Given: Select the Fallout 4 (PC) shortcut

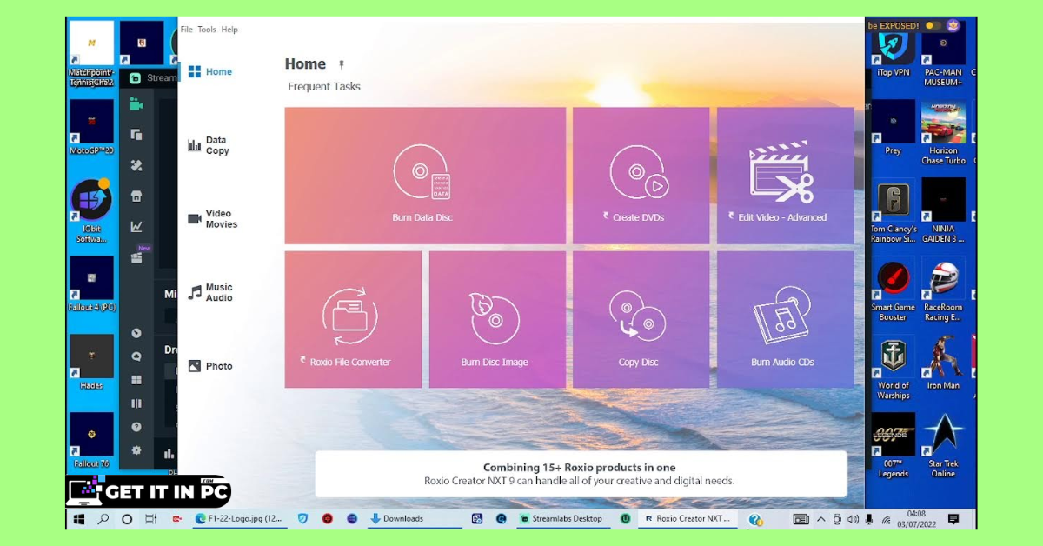Looking at the screenshot, I should point(91,284).
